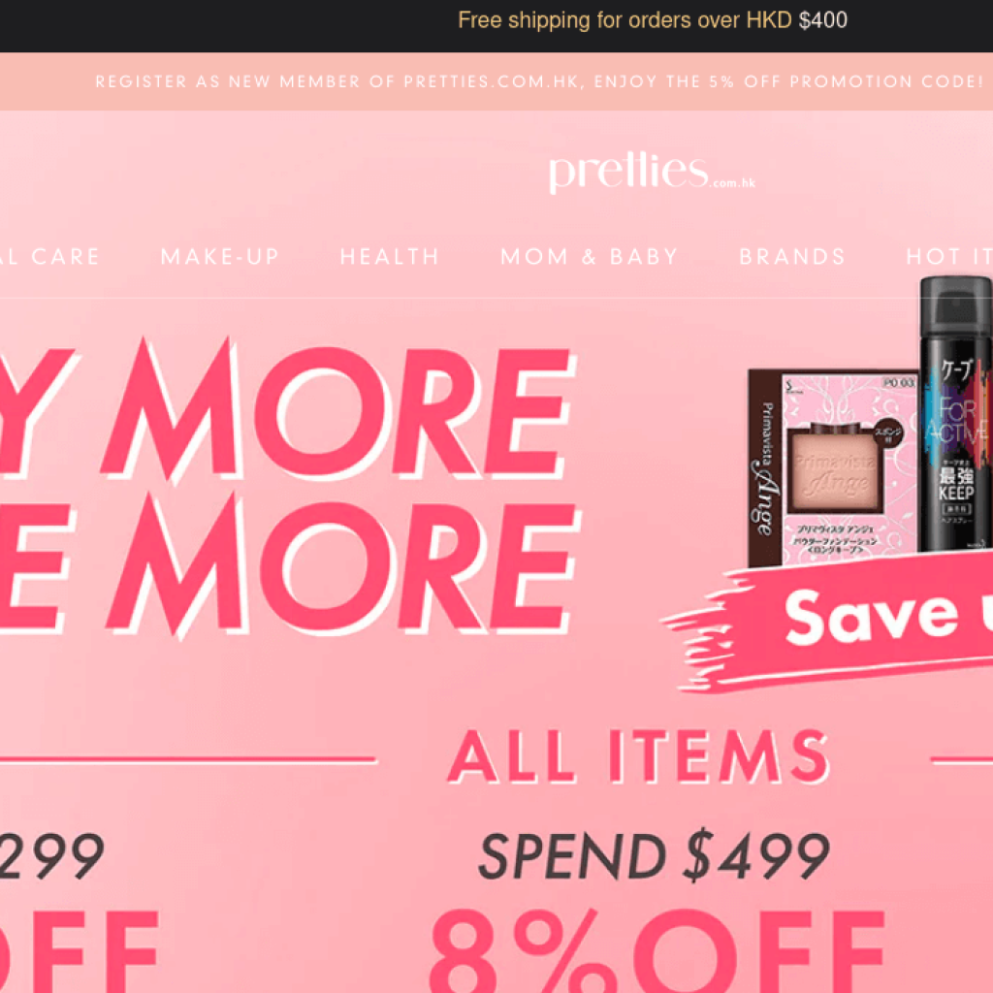Open the partially visible CARE category
The image size is (993, 993).
[50, 256]
